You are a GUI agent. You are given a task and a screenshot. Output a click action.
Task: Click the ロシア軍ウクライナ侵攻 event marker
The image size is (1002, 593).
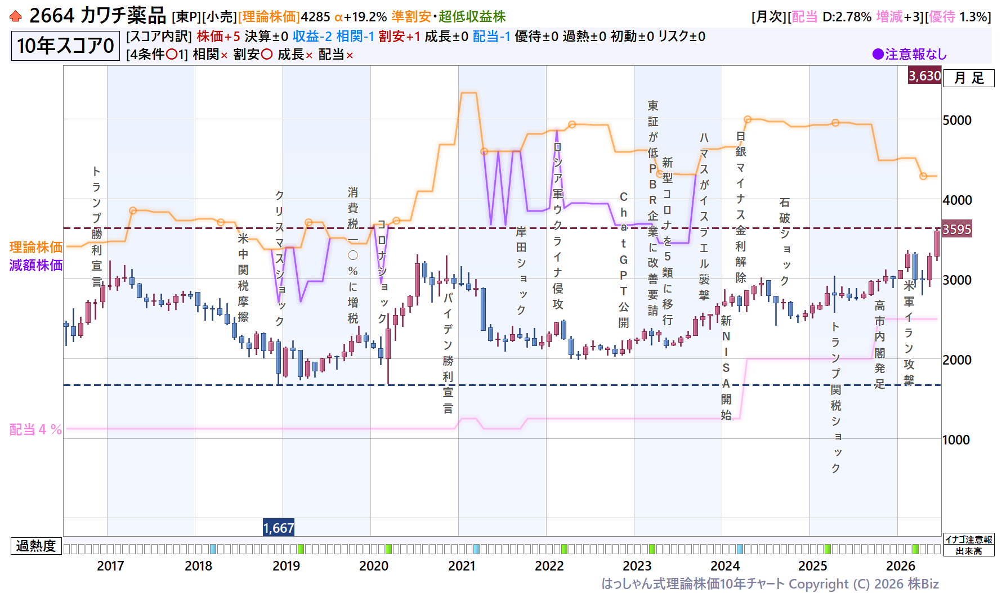coord(558,226)
